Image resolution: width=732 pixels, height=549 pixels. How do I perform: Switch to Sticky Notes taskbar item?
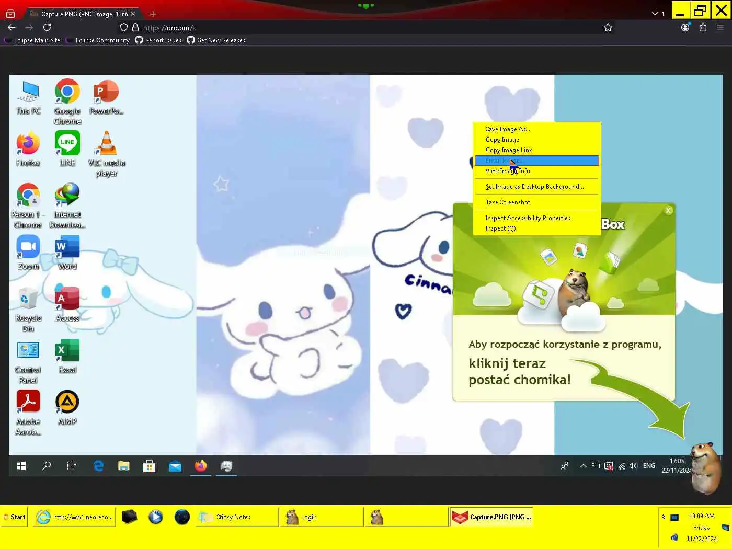[x=237, y=517]
